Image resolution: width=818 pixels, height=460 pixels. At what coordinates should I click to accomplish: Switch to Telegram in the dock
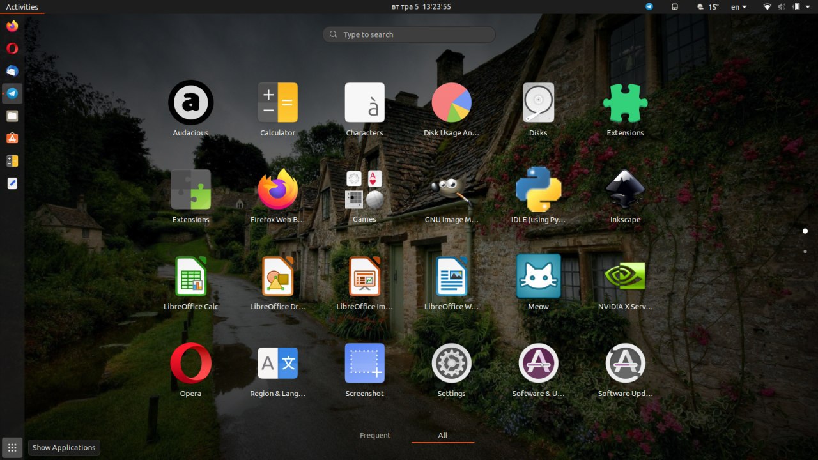tap(12, 93)
